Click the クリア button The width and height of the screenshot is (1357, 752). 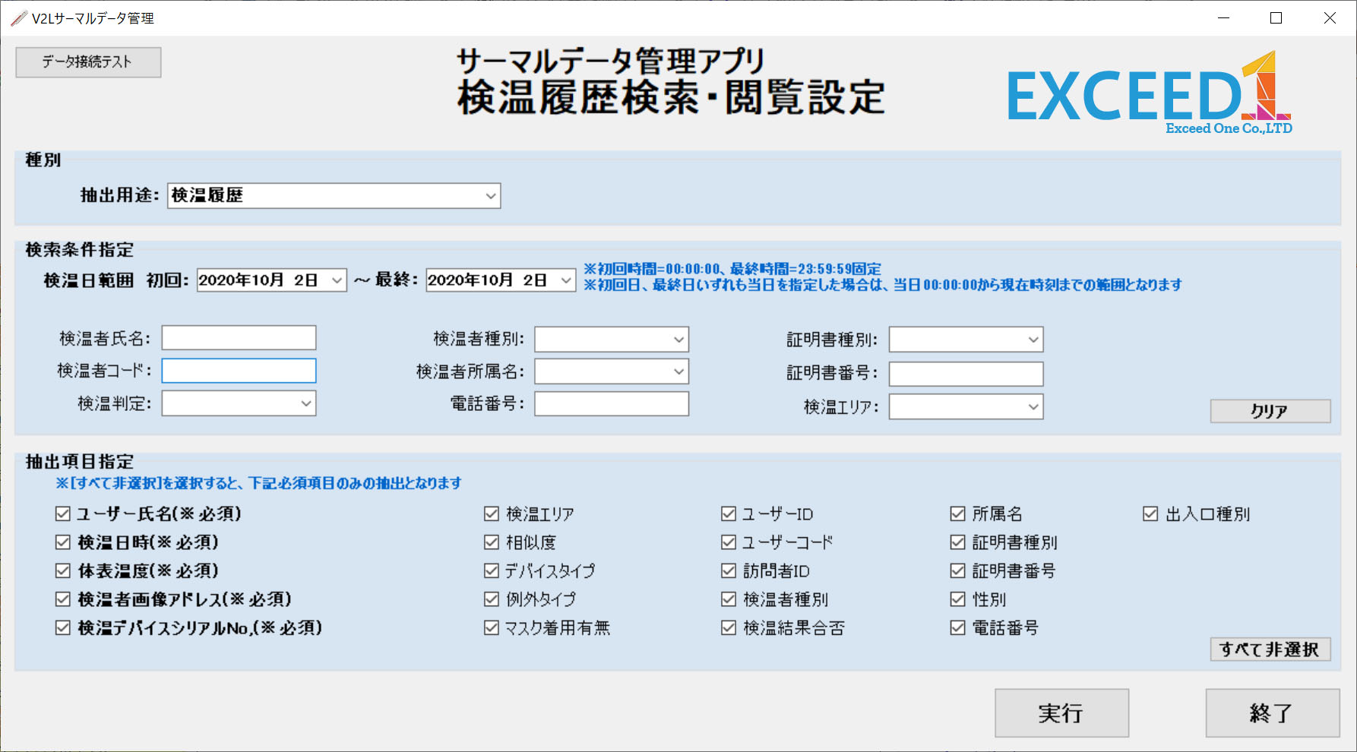1270,411
